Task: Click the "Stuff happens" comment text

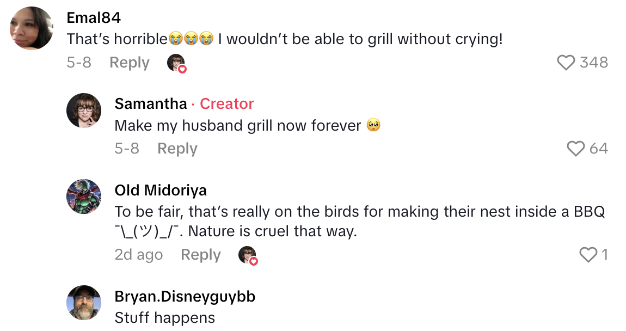Action: point(164,318)
